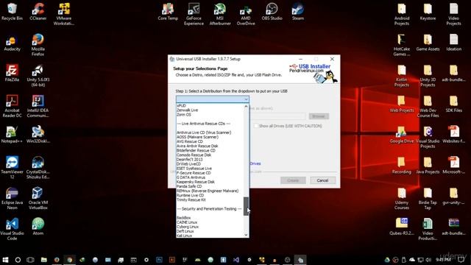Launch Unity 5.6 desktop shortcut
Screen dimensions: 471x265
(x=38, y=76)
